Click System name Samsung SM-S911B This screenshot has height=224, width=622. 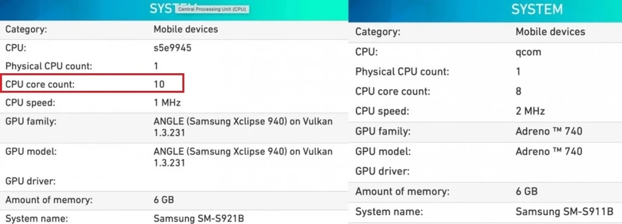tap(564, 212)
